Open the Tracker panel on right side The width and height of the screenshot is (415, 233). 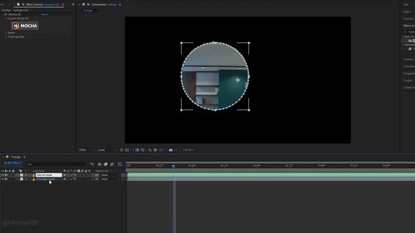[x=408, y=80]
